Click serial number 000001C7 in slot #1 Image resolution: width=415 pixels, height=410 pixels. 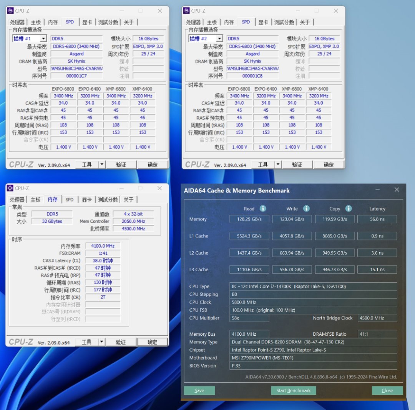pos(76,76)
